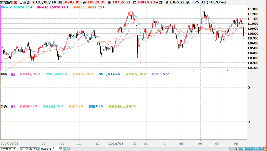Viewport: 267px width, 151px height.
Task: Click the 使用率 N/A legend
Action: pyautogui.click(x=161, y=74)
